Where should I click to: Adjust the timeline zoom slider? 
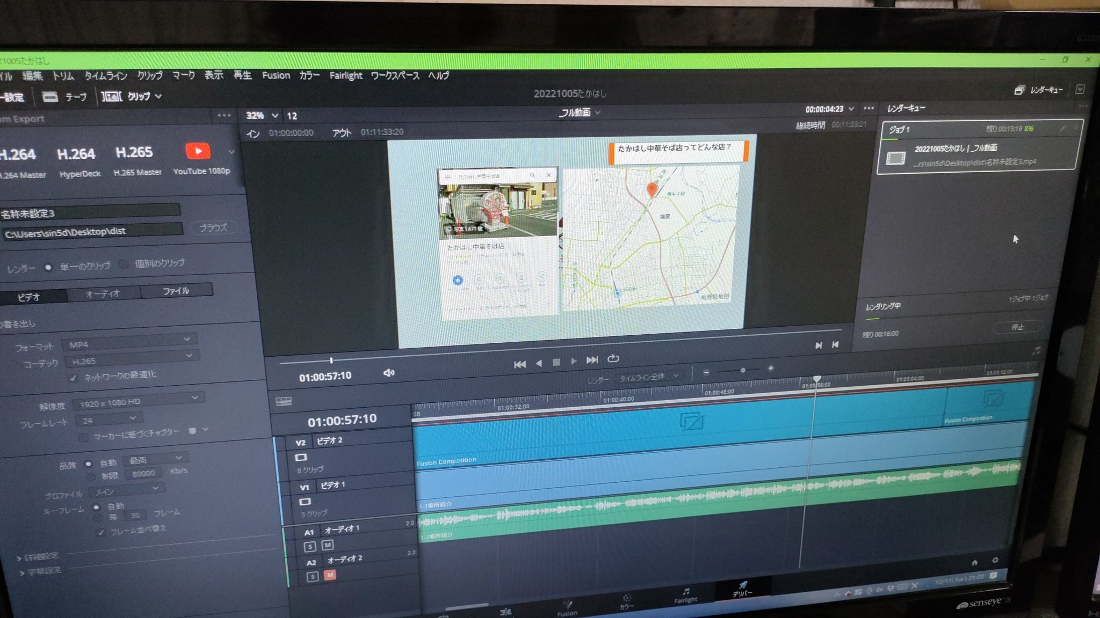[742, 370]
